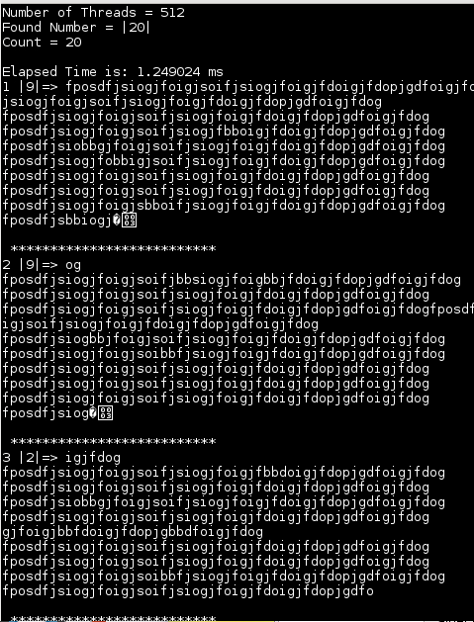Select the 512 thread count value
The width and height of the screenshot is (474, 622).
(172, 12)
